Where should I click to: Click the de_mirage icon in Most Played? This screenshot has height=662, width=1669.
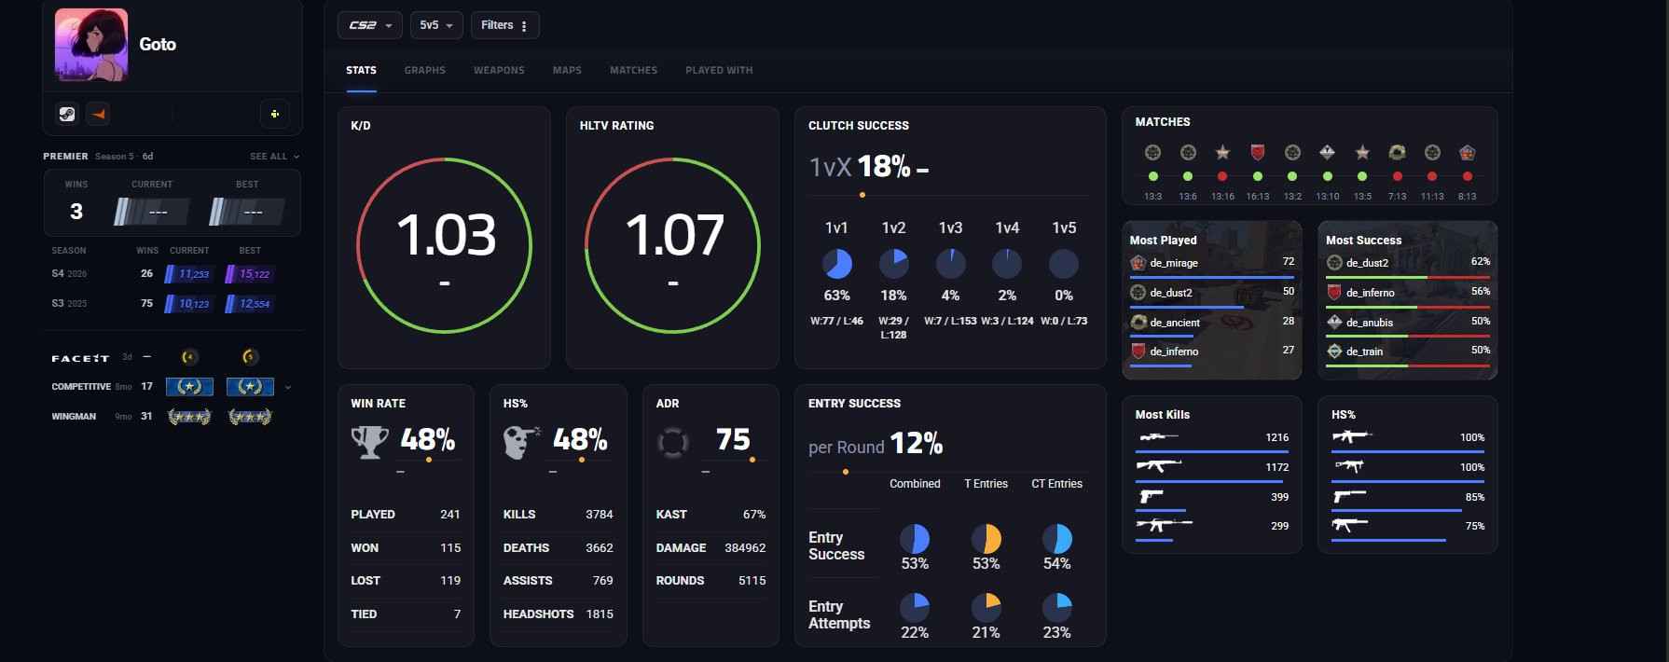point(1138,263)
